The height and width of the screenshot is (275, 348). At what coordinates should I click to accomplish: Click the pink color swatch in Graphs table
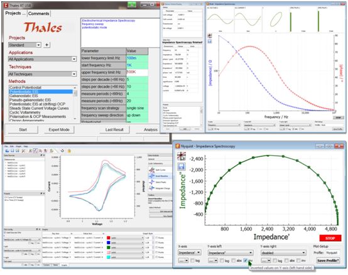(x=109, y=252)
